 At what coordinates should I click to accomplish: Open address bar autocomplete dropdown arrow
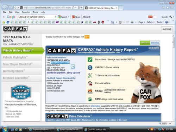pos(76,8)
